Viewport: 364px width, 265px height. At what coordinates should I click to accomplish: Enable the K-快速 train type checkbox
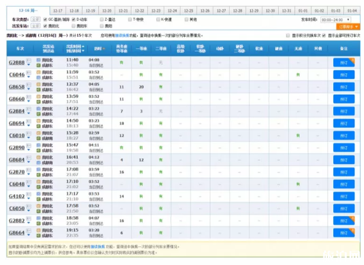[x=158, y=19]
